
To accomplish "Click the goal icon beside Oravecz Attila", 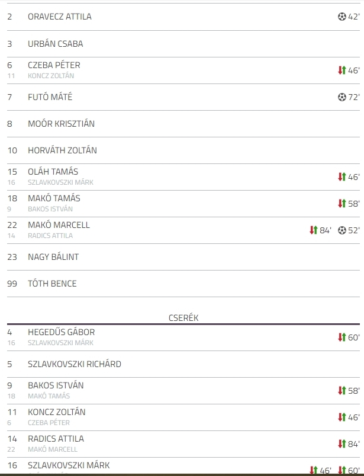I will [342, 17].
